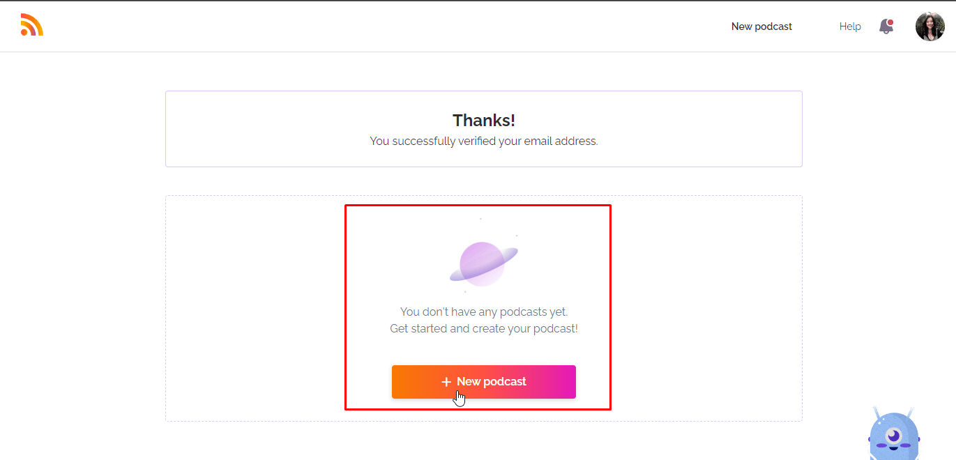Click the blue one-eyed mascot helper
The width and height of the screenshot is (956, 460).
pos(894,436)
